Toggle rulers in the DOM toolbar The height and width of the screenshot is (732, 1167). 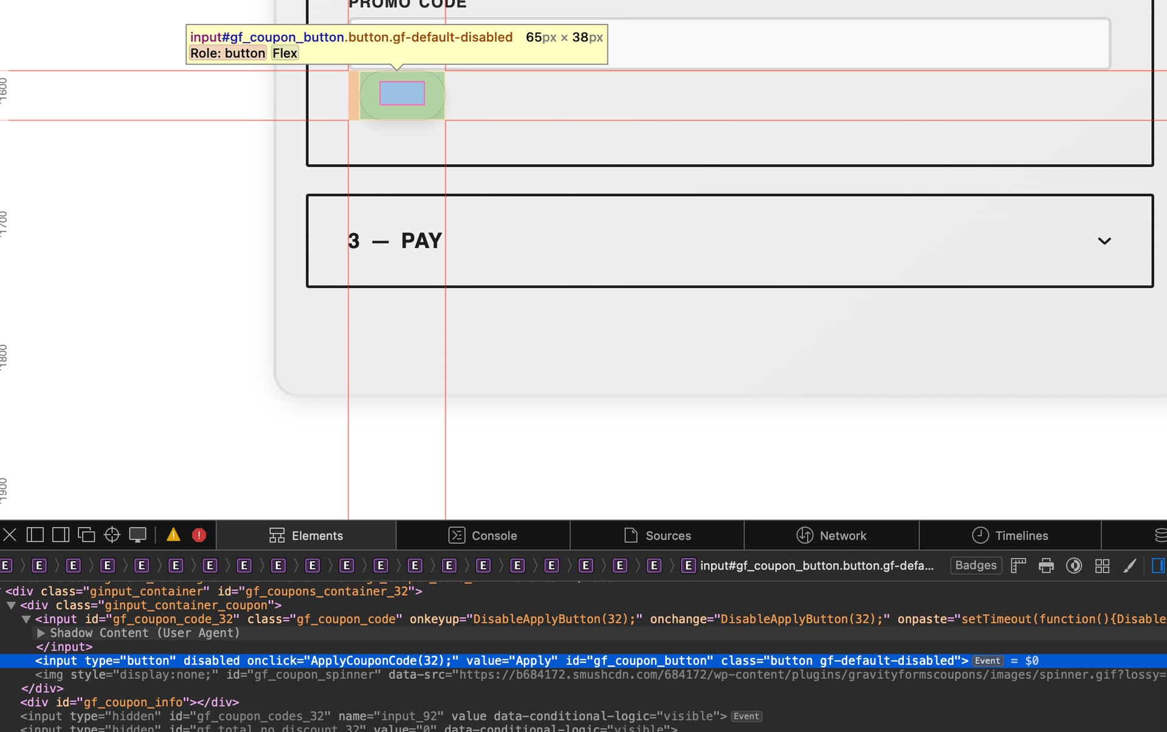coord(1019,566)
